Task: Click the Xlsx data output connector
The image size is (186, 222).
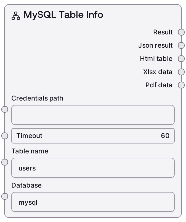Action: pyautogui.click(x=181, y=72)
